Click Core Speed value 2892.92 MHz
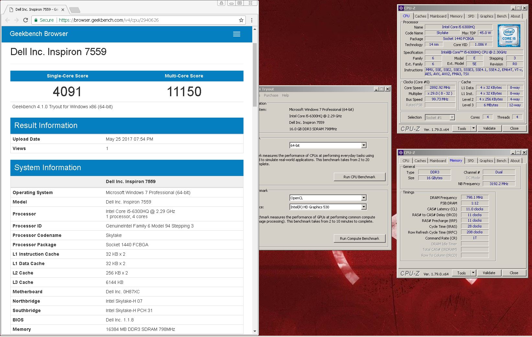The image size is (532, 337). pyautogui.click(x=440, y=87)
